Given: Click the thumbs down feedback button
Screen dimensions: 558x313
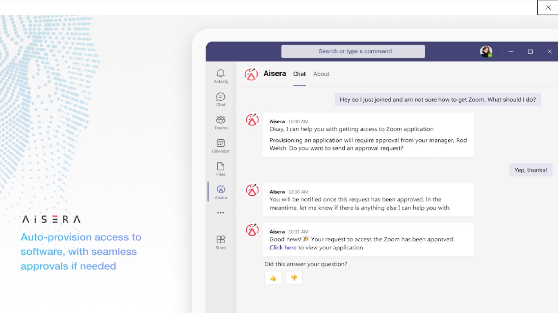Looking at the screenshot, I should 294,278.
